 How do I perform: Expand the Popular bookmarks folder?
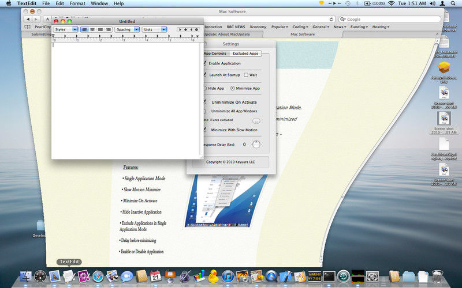click(280, 26)
